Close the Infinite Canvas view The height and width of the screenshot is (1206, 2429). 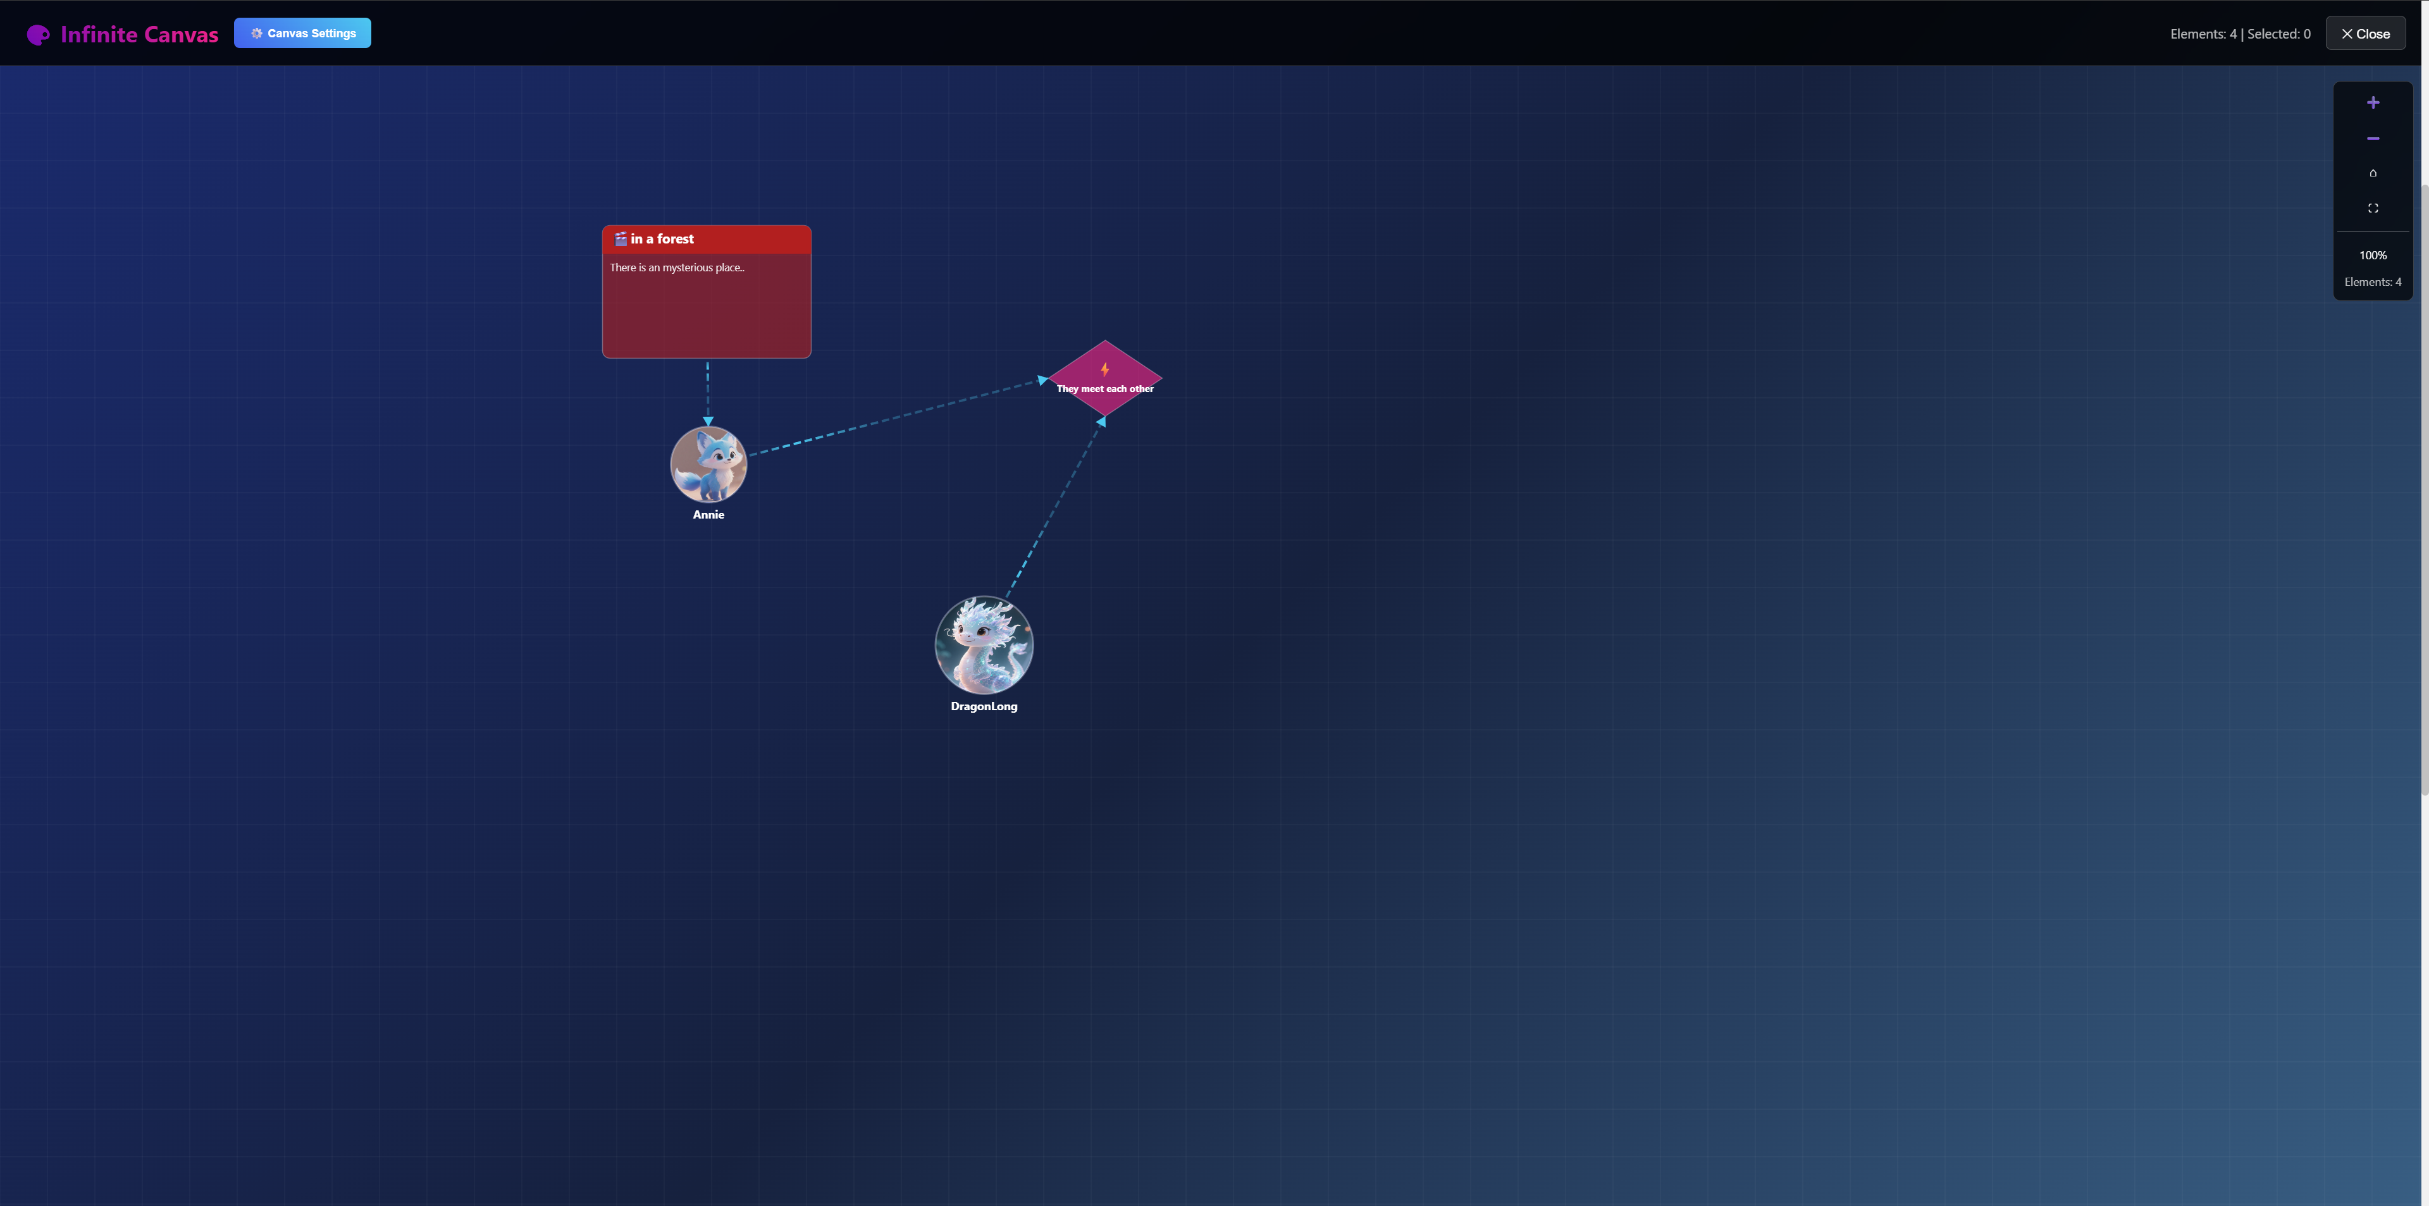tap(2365, 34)
